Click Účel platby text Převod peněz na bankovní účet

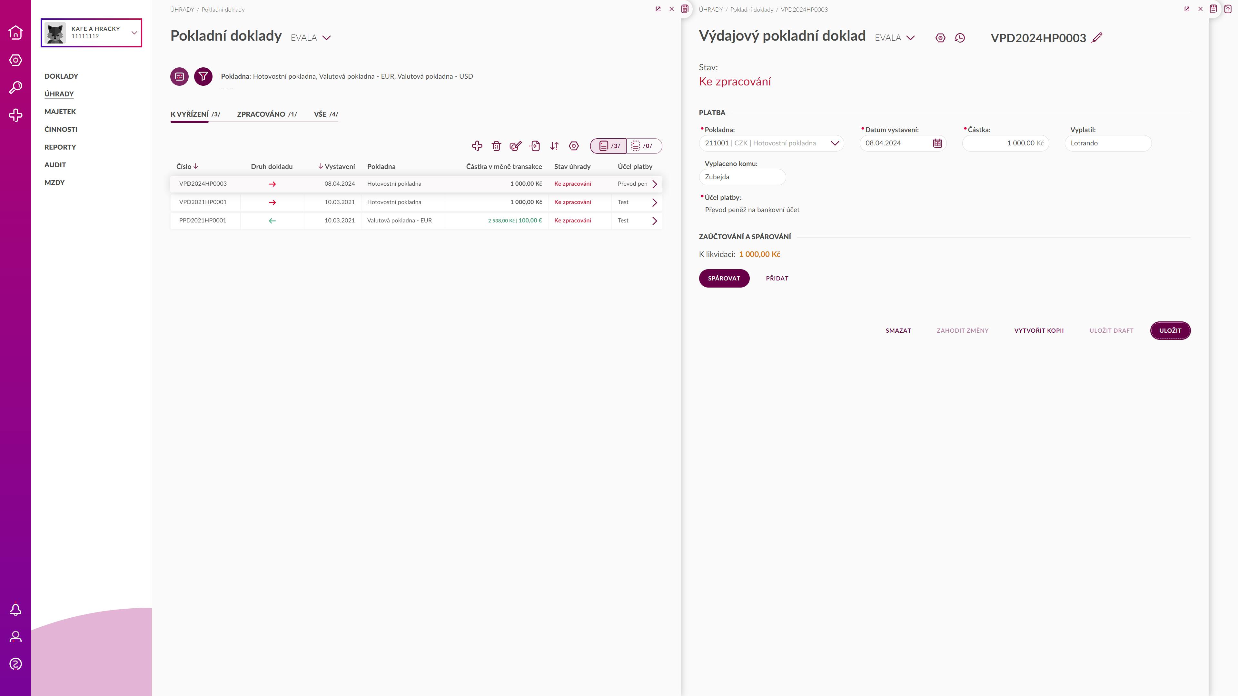click(752, 210)
